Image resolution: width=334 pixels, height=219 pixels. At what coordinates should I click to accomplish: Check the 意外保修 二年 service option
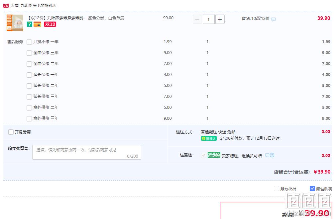29,108
